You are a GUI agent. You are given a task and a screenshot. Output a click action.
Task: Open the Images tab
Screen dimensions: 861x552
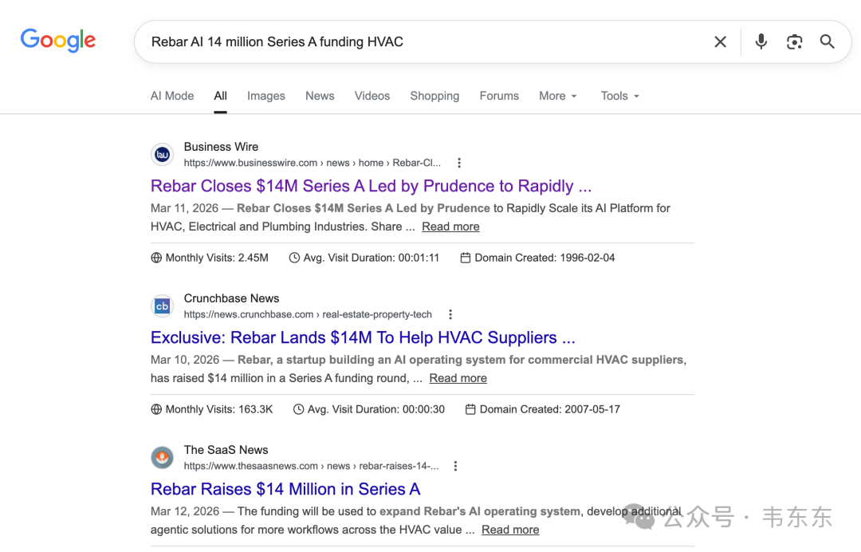(x=265, y=96)
